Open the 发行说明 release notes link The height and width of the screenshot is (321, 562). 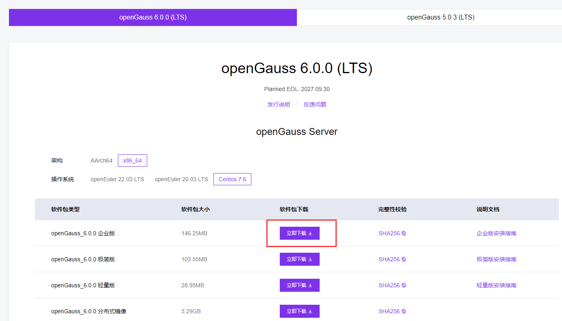(279, 104)
